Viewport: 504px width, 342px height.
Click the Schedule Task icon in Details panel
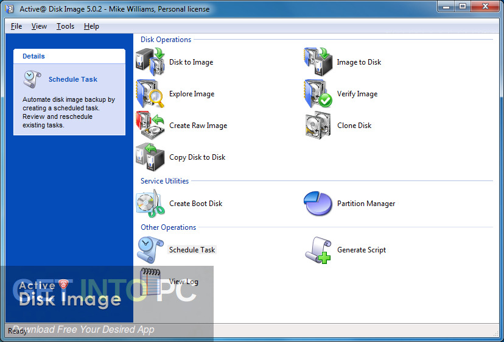click(32, 79)
